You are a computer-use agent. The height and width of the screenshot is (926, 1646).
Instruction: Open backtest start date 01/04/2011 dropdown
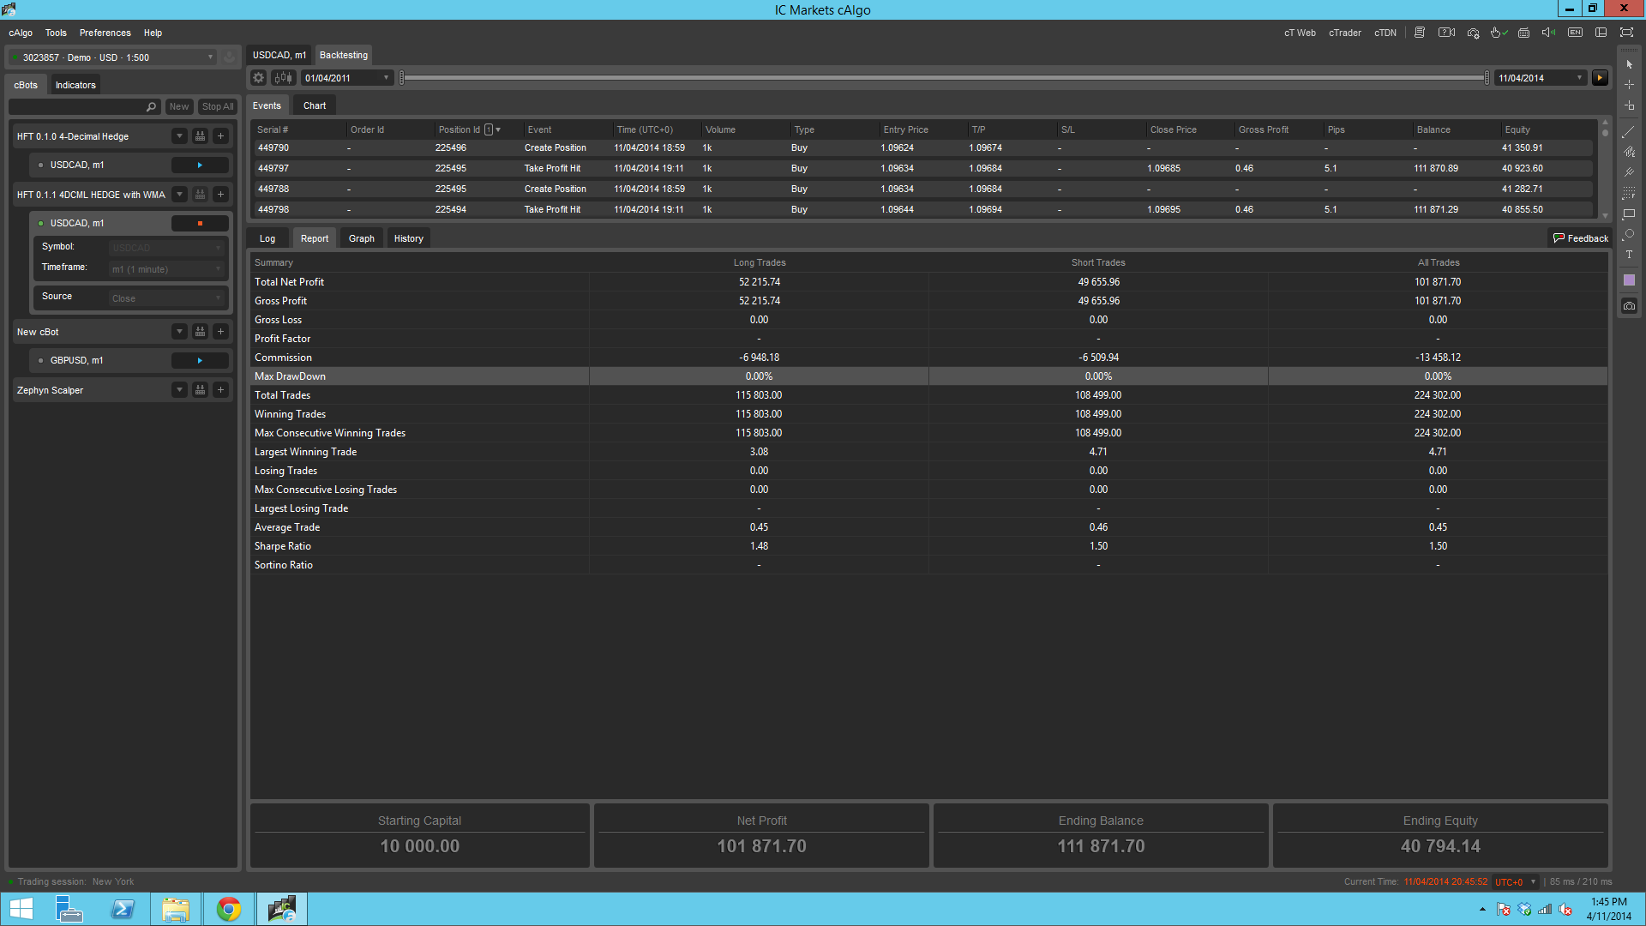[347, 78]
